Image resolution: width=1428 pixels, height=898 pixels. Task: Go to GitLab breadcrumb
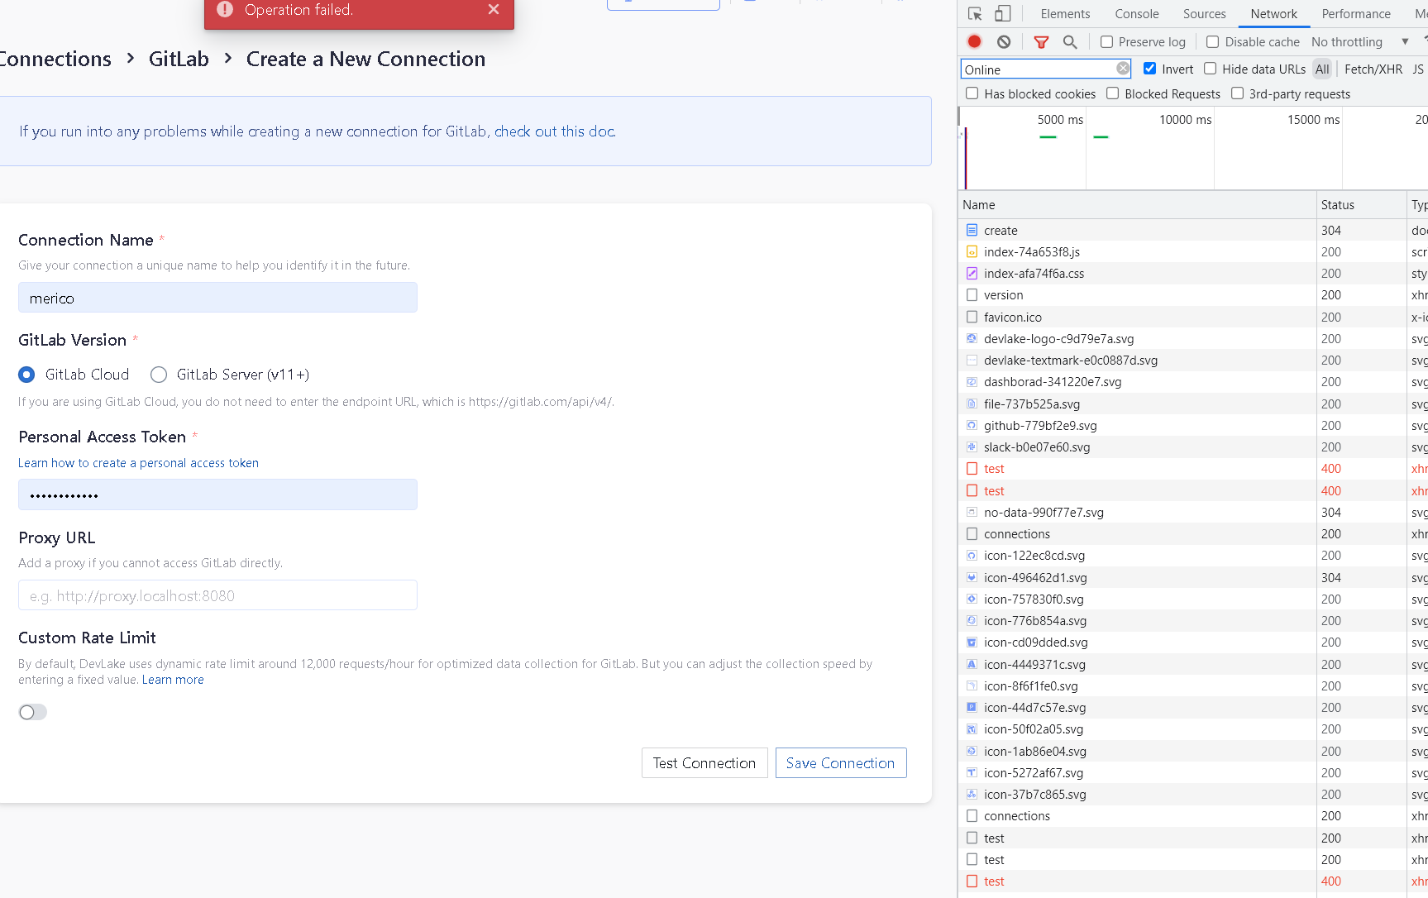179,59
